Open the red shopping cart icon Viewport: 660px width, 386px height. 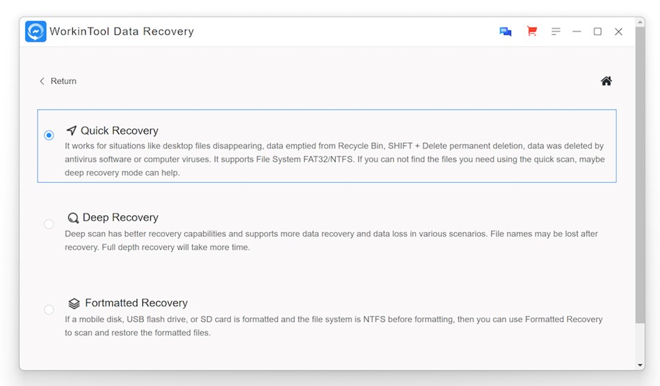click(x=531, y=31)
